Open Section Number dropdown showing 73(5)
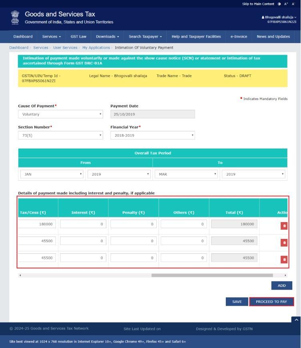This screenshot has height=348, width=301. (x=60, y=135)
